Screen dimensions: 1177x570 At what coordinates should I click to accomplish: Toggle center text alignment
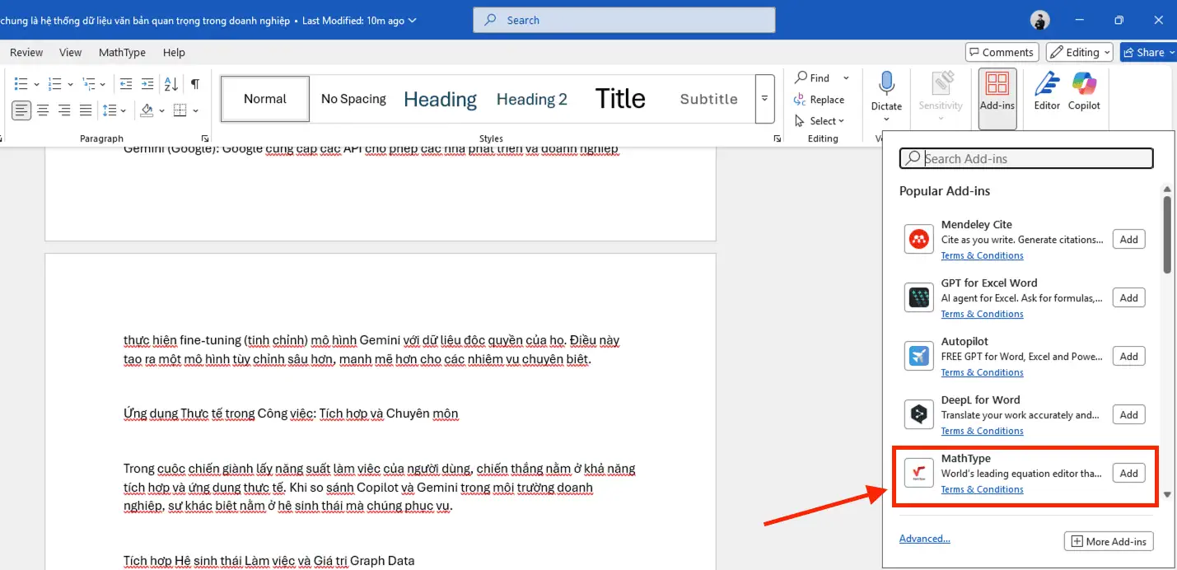click(x=42, y=110)
